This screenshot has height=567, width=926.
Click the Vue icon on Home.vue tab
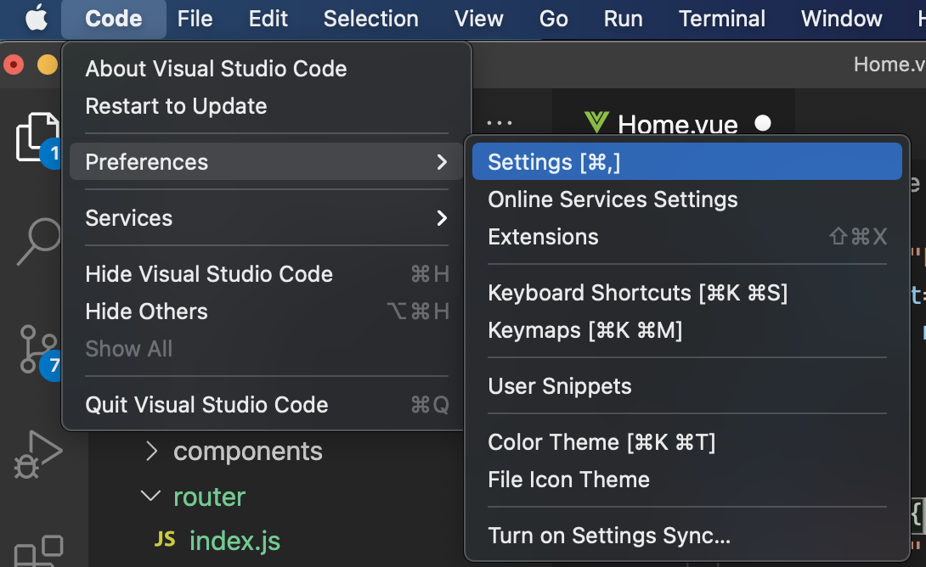(x=596, y=123)
